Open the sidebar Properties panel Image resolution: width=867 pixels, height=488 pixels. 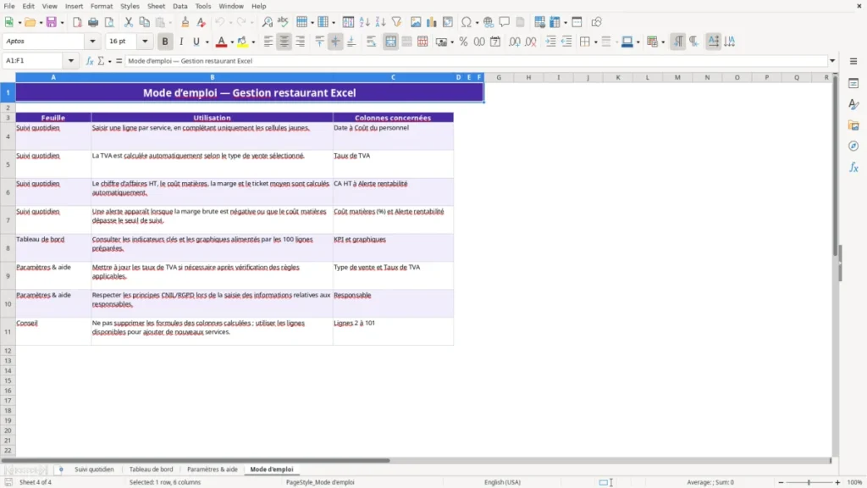tap(853, 84)
